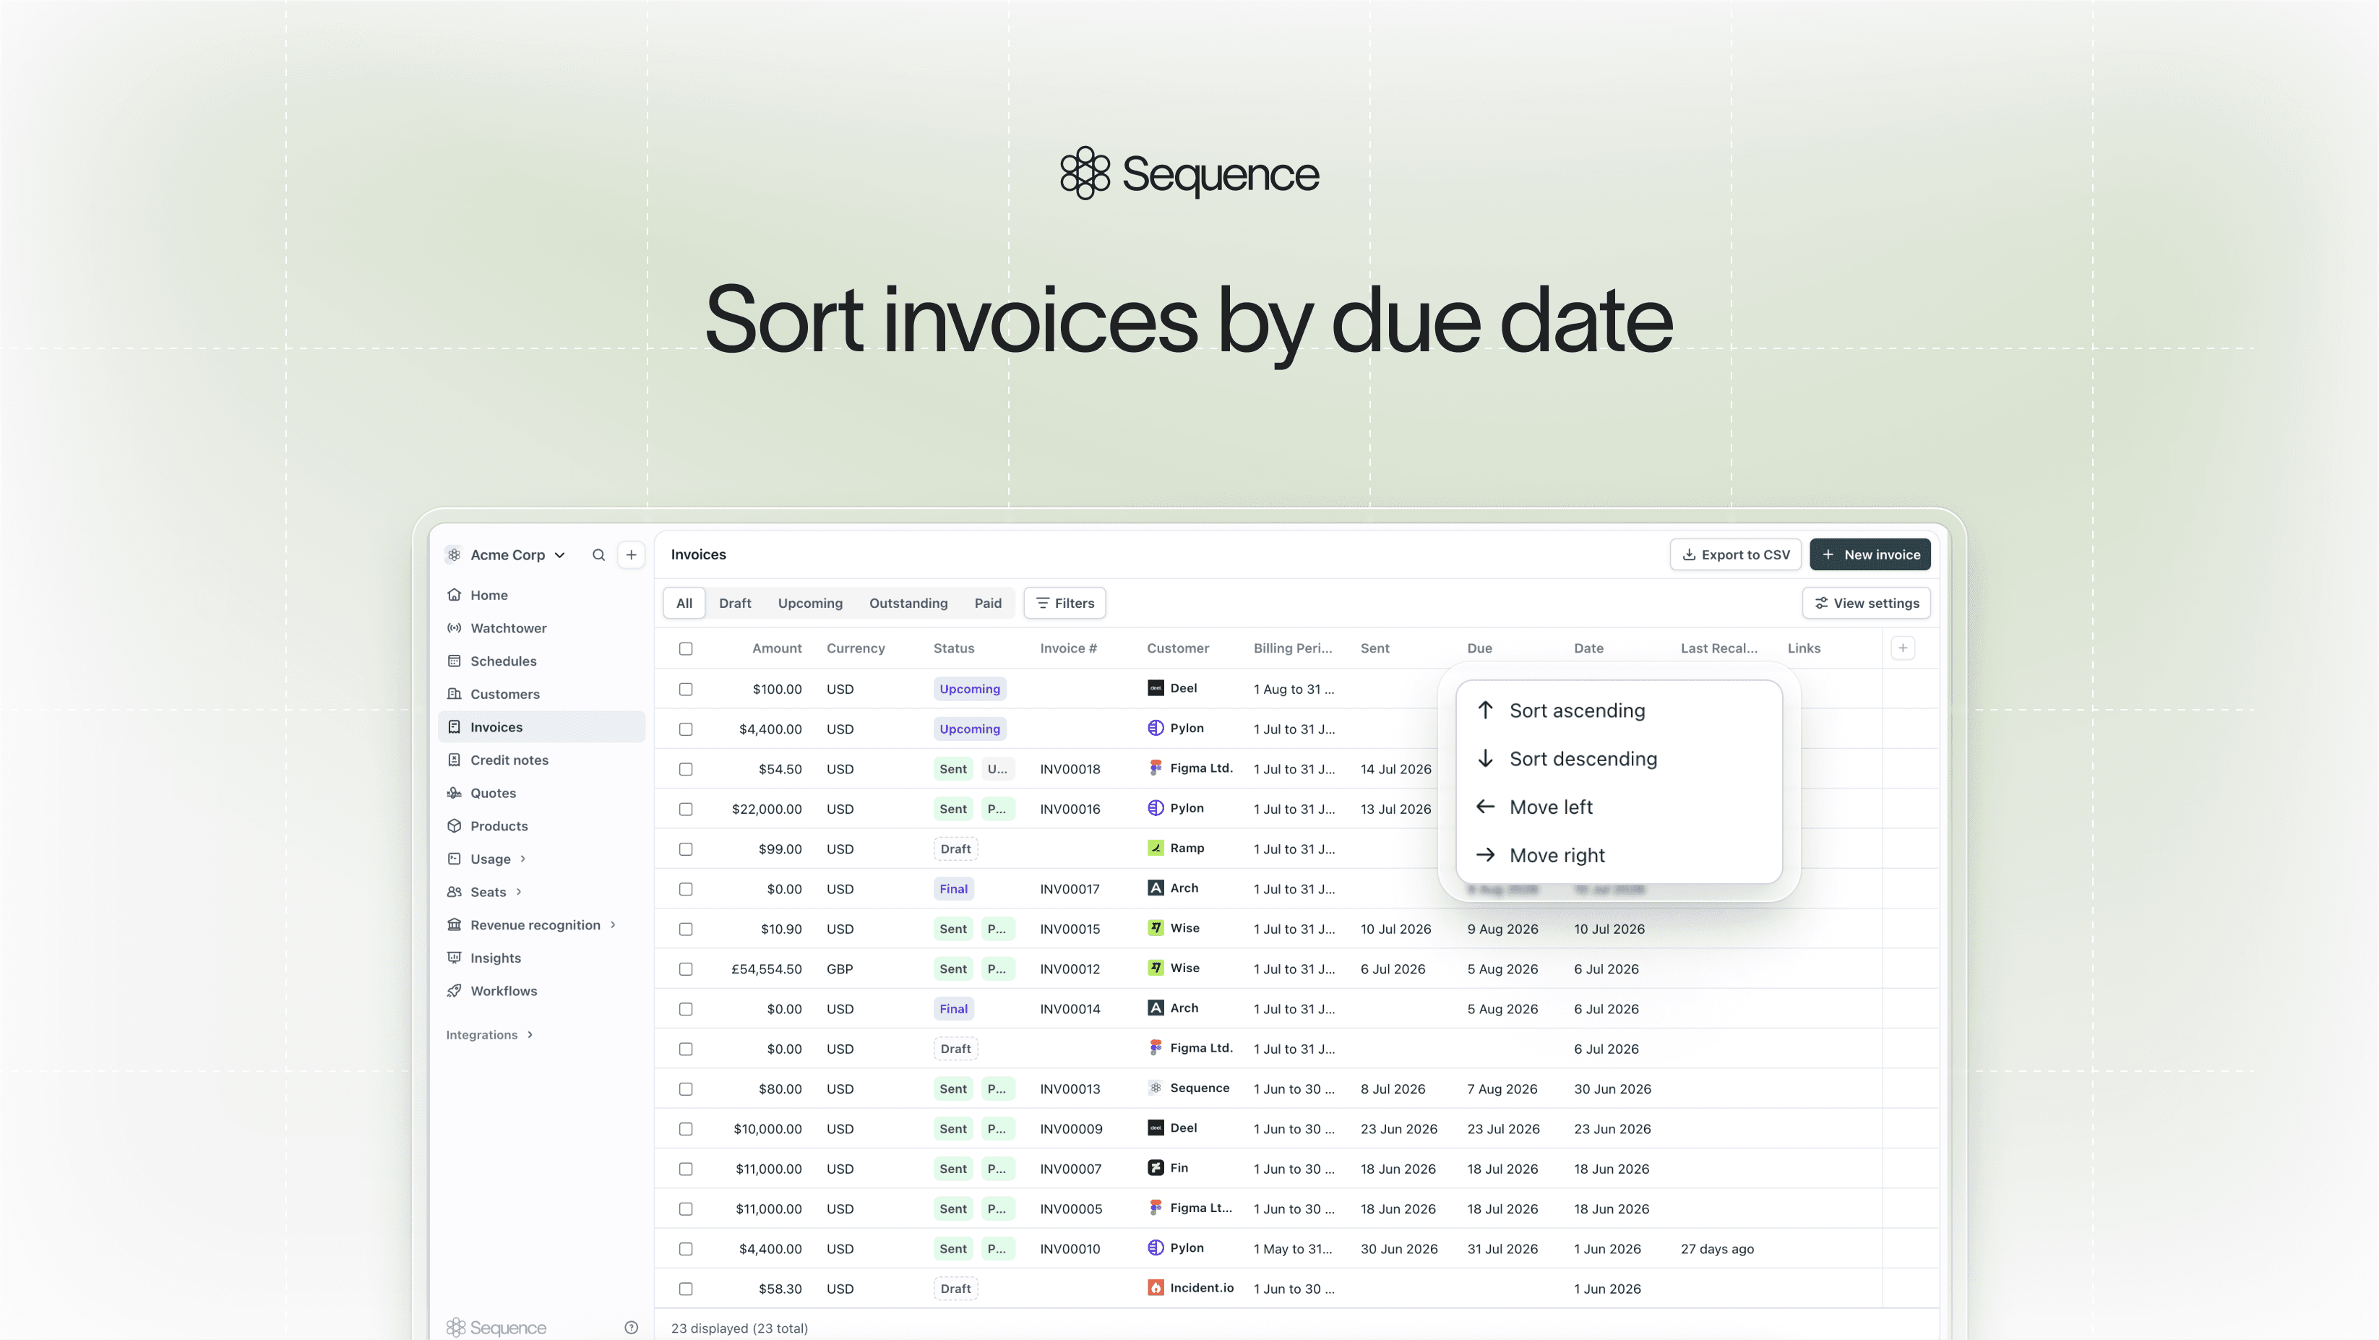This screenshot has width=2379, height=1340.
Task: Select the $58.30 Incident.io row checkbox
Action: 685,1289
